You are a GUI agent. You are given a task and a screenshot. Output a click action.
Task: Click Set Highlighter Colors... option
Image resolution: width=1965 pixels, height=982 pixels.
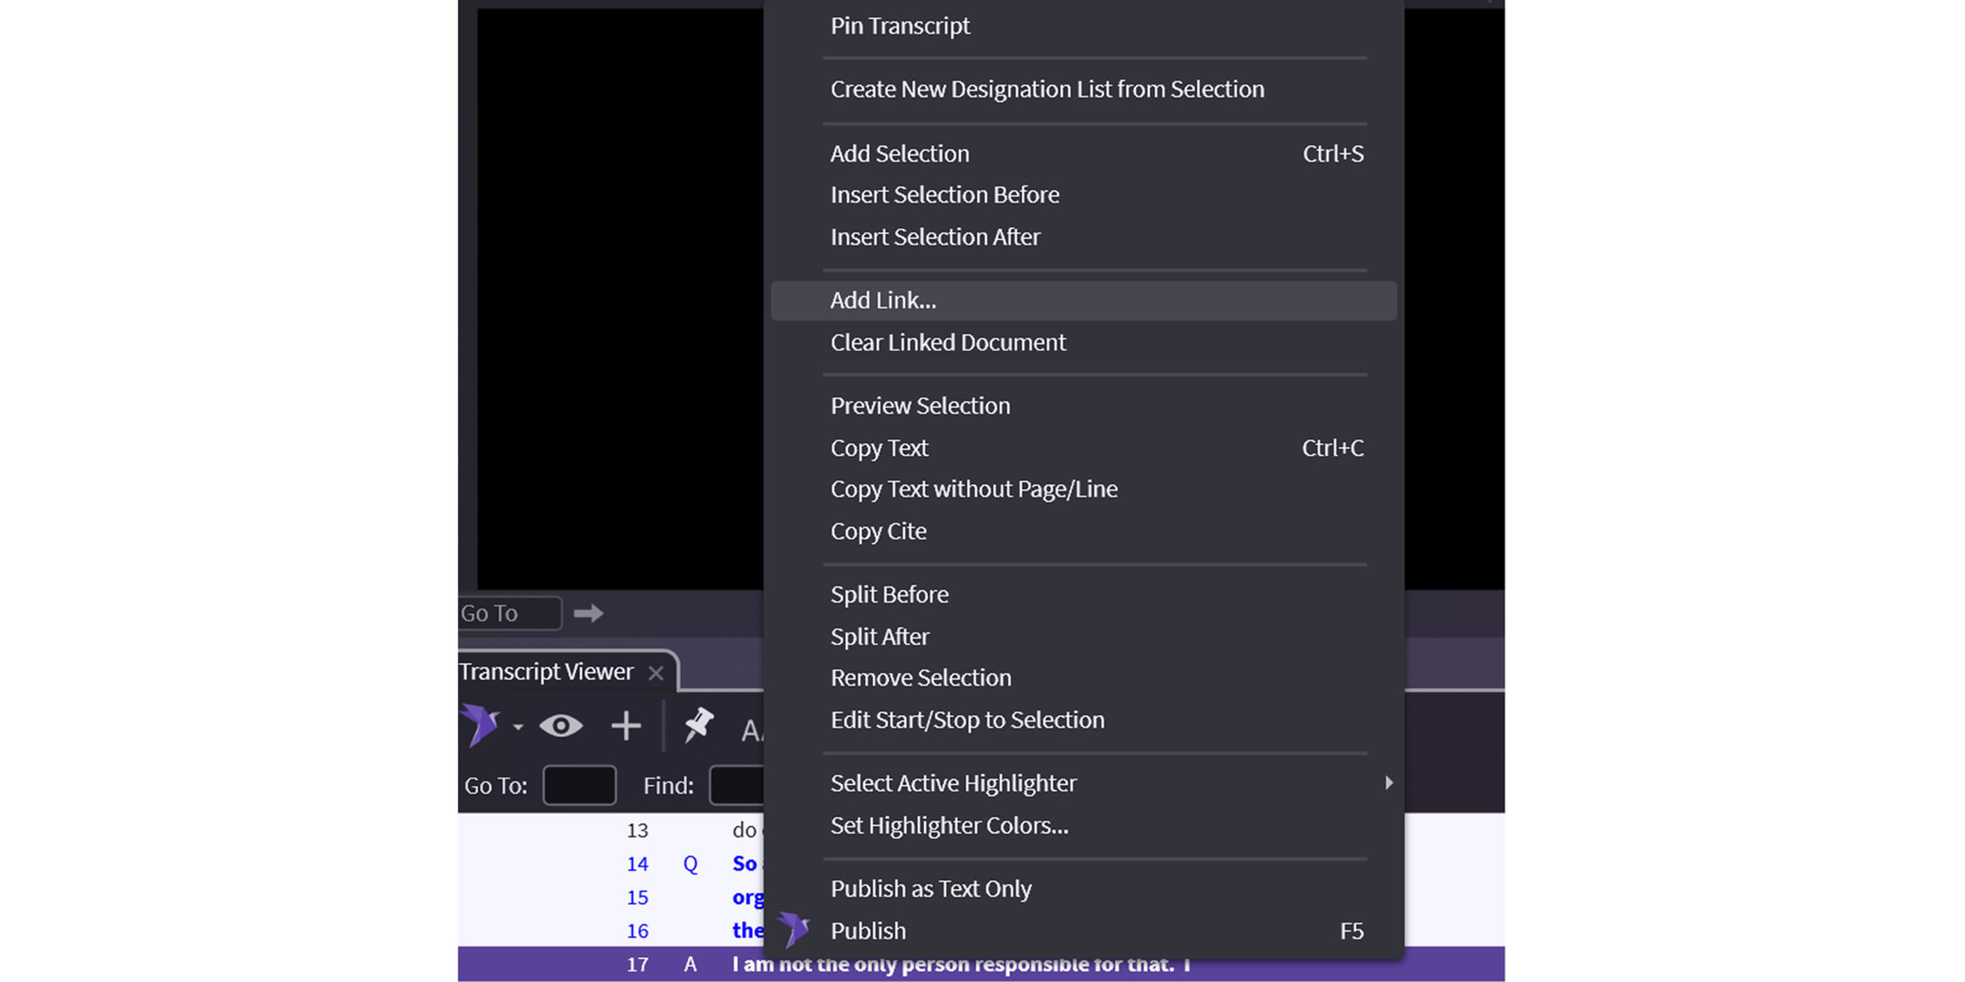(x=949, y=825)
